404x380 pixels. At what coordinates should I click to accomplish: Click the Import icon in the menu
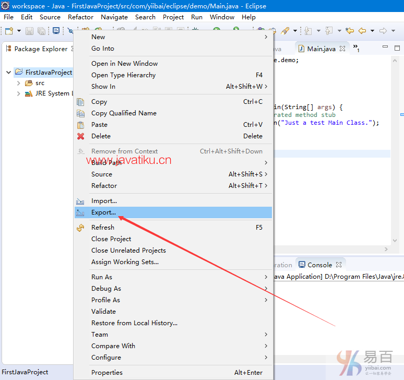pyautogui.click(x=80, y=201)
